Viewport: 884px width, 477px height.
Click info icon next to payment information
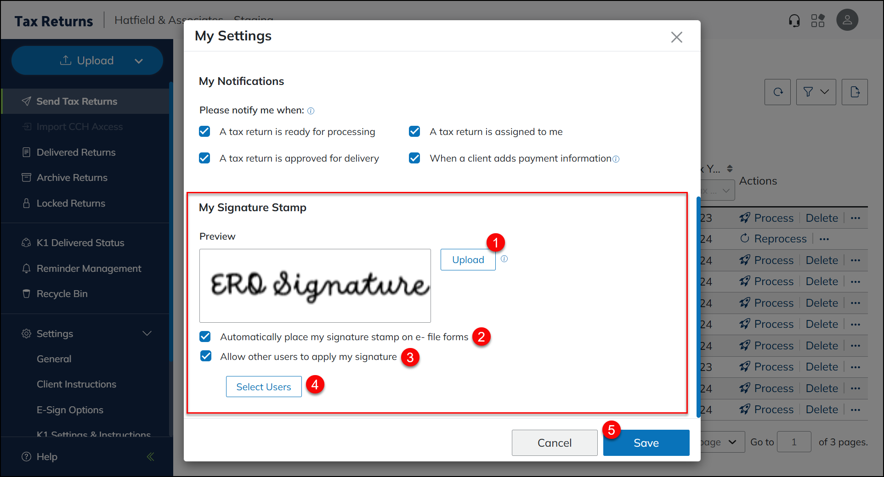tap(616, 159)
